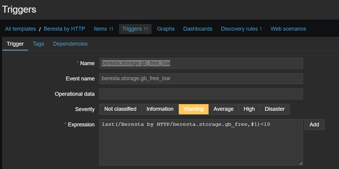
Task: Go to Beresta by HTTP template
Action: point(64,29)
